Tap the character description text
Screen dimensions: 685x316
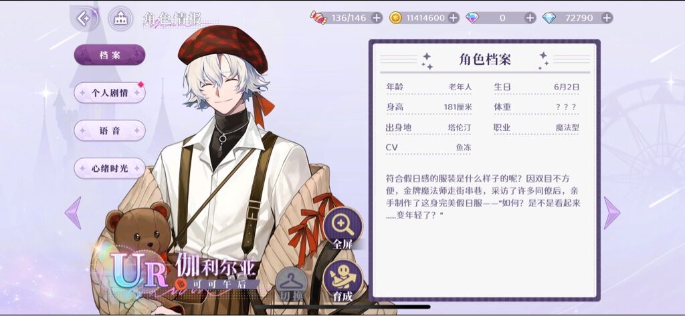[483, 197]
